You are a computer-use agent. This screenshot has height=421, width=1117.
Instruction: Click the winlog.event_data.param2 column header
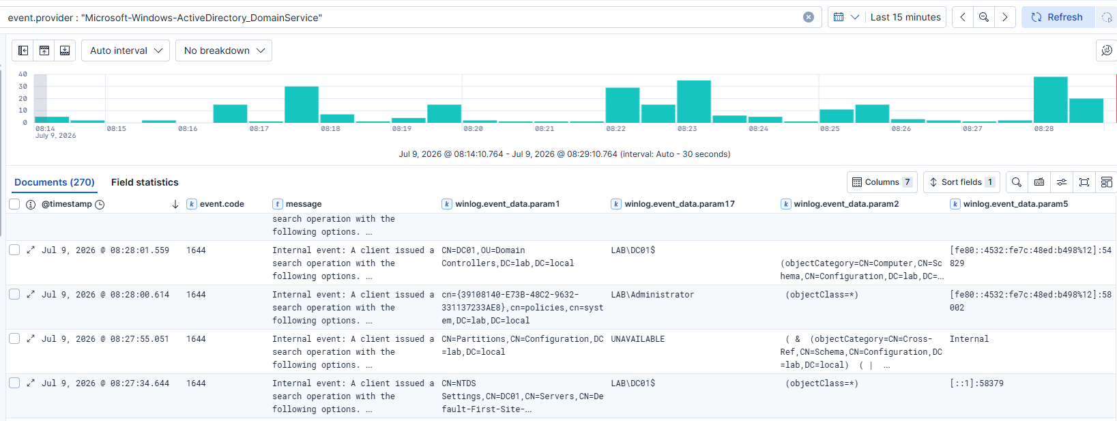pyautogui.click(x=846, y=204)
